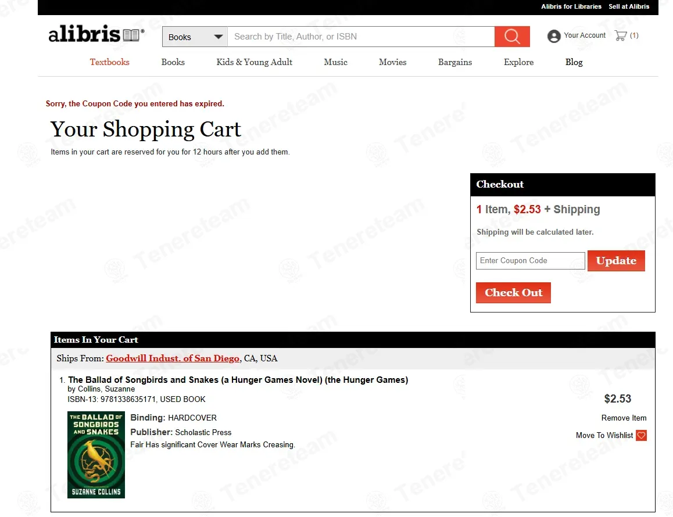Open Your Account link text

(585, 35)
